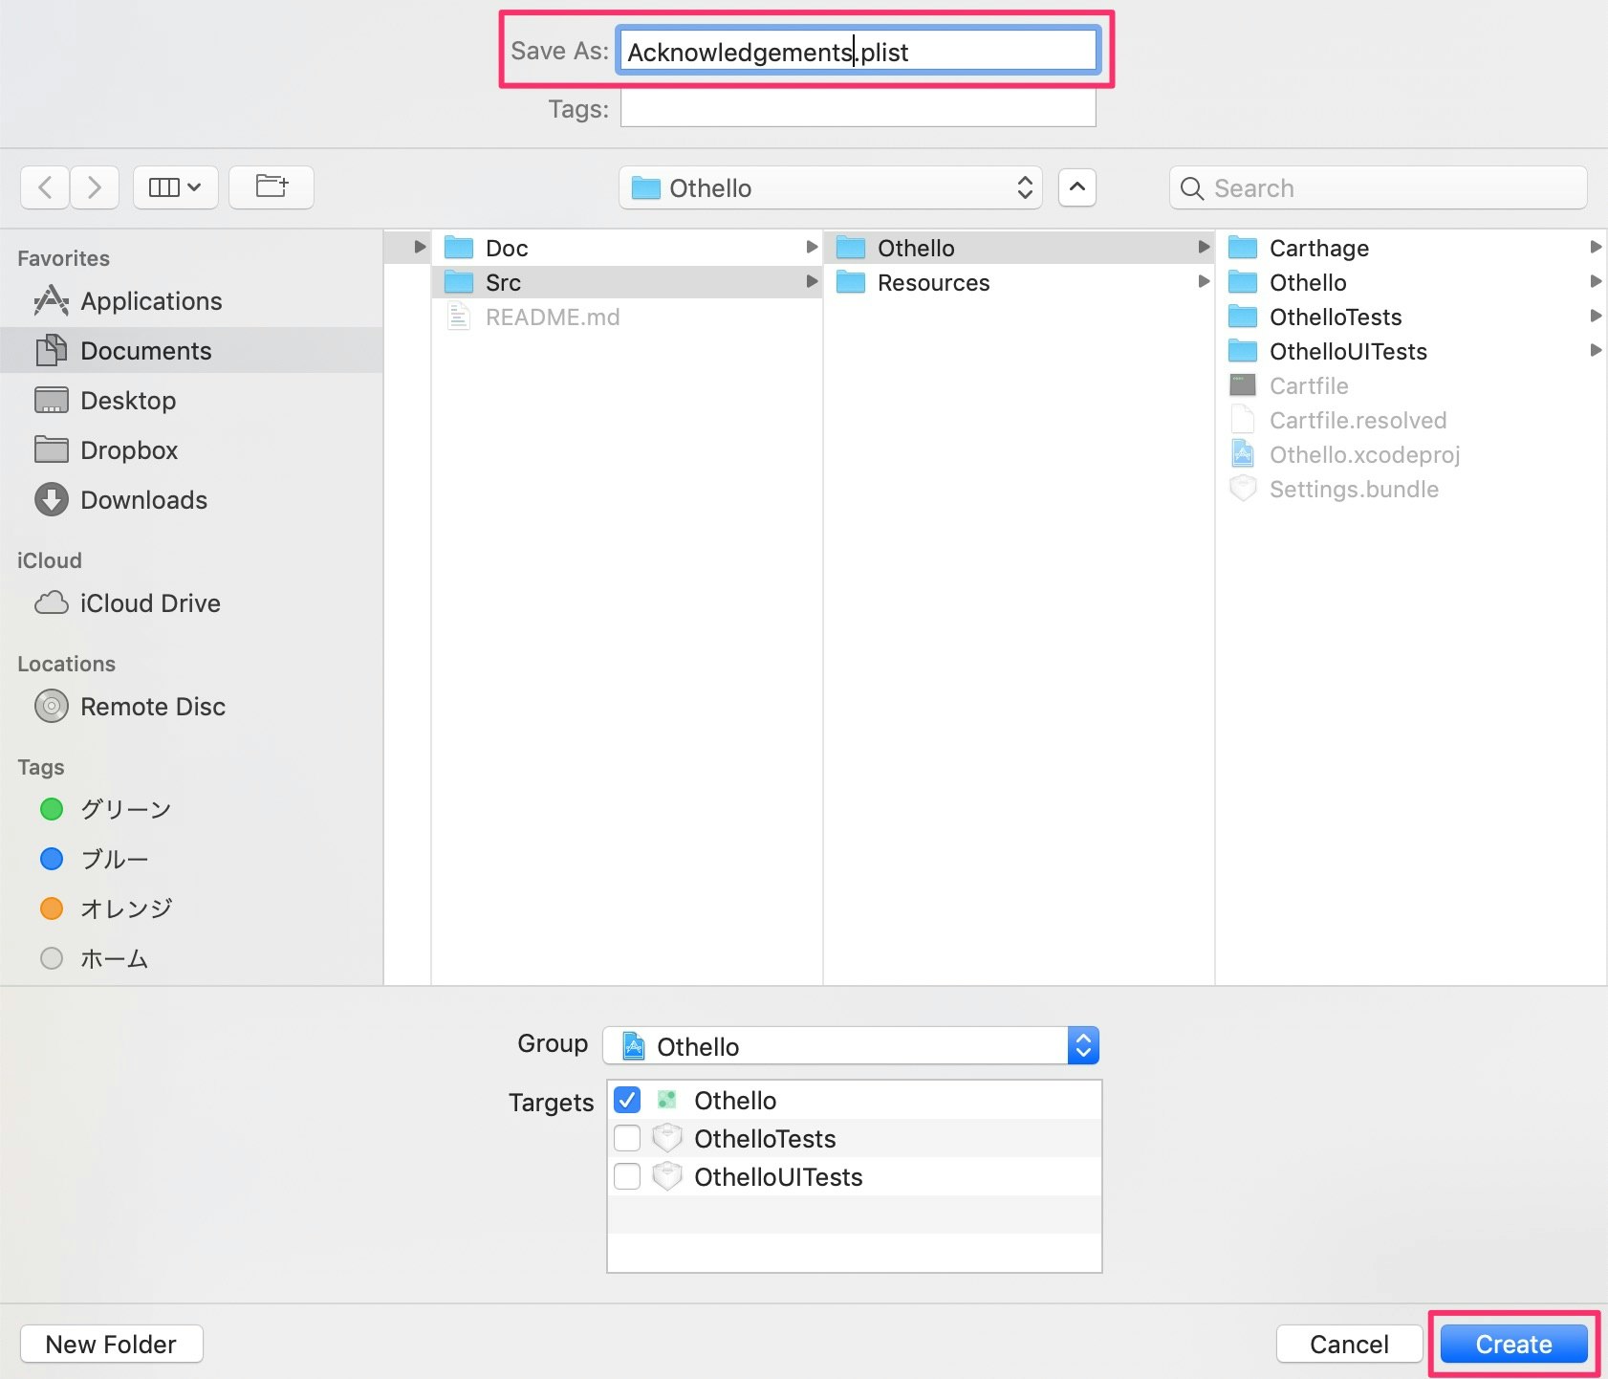The width and height of the screenshot is (1608, 1379).
Task: Focus the Search field
Action: pyautogui.click(x=1378, y=187)
